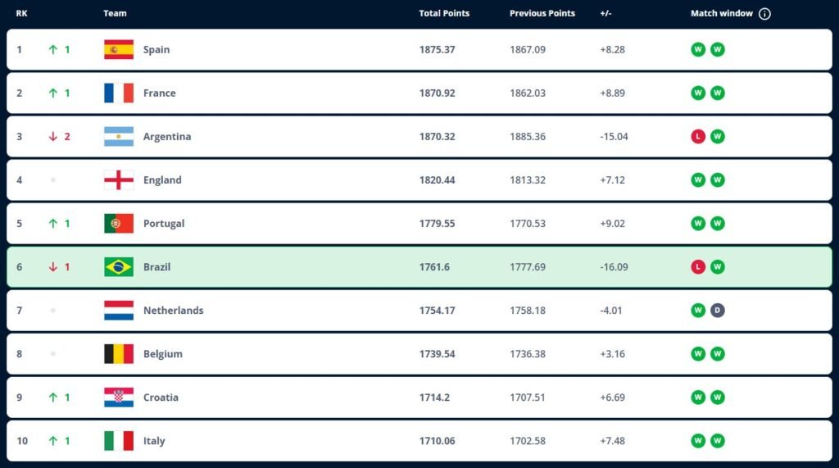Click the Brazil flag icon

(x=119, y=267)
